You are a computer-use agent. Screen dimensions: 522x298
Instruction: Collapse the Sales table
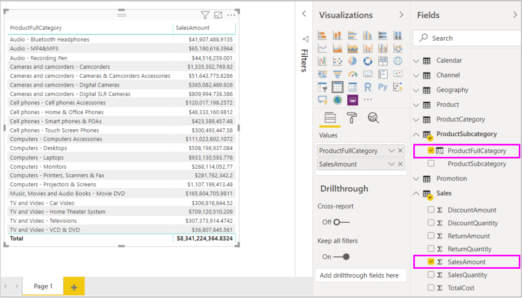416,193
